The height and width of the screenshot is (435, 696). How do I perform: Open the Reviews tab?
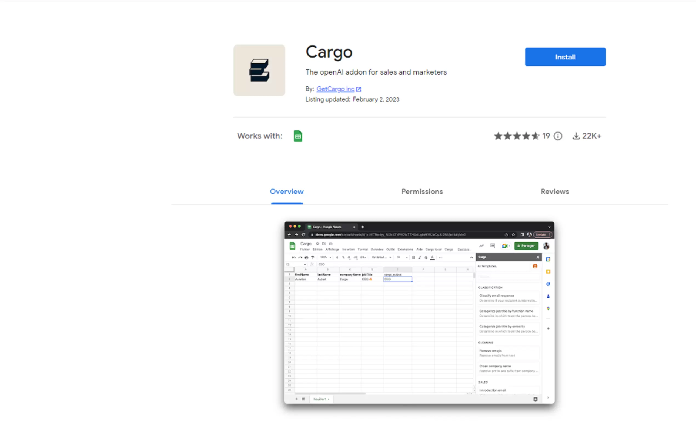[x=555, y=191]
